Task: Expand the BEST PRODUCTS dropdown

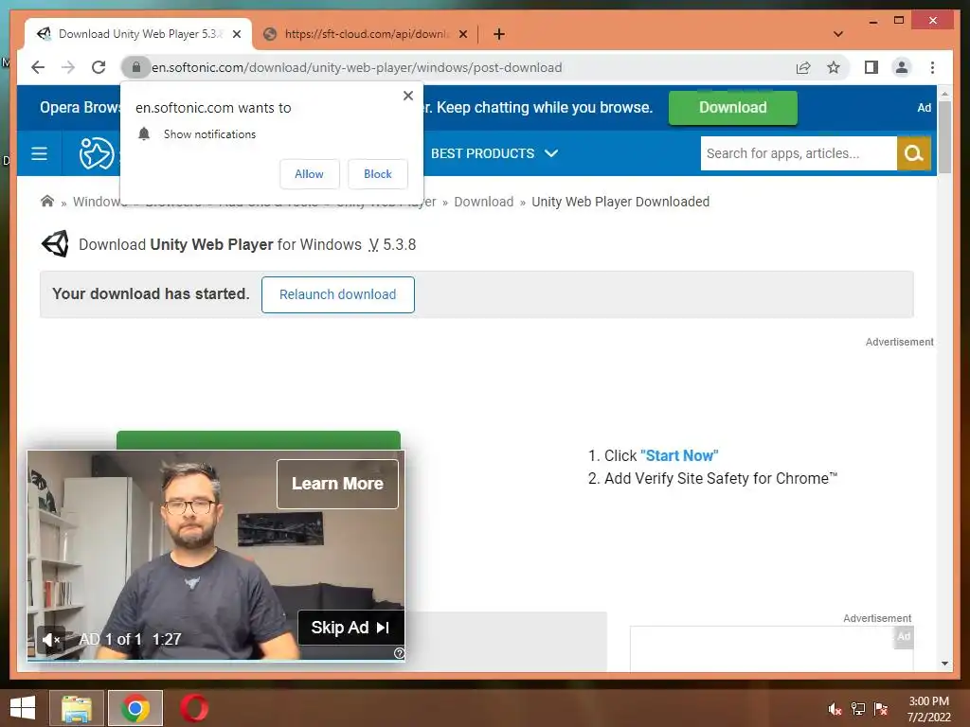Action: [x=494, y=153]
